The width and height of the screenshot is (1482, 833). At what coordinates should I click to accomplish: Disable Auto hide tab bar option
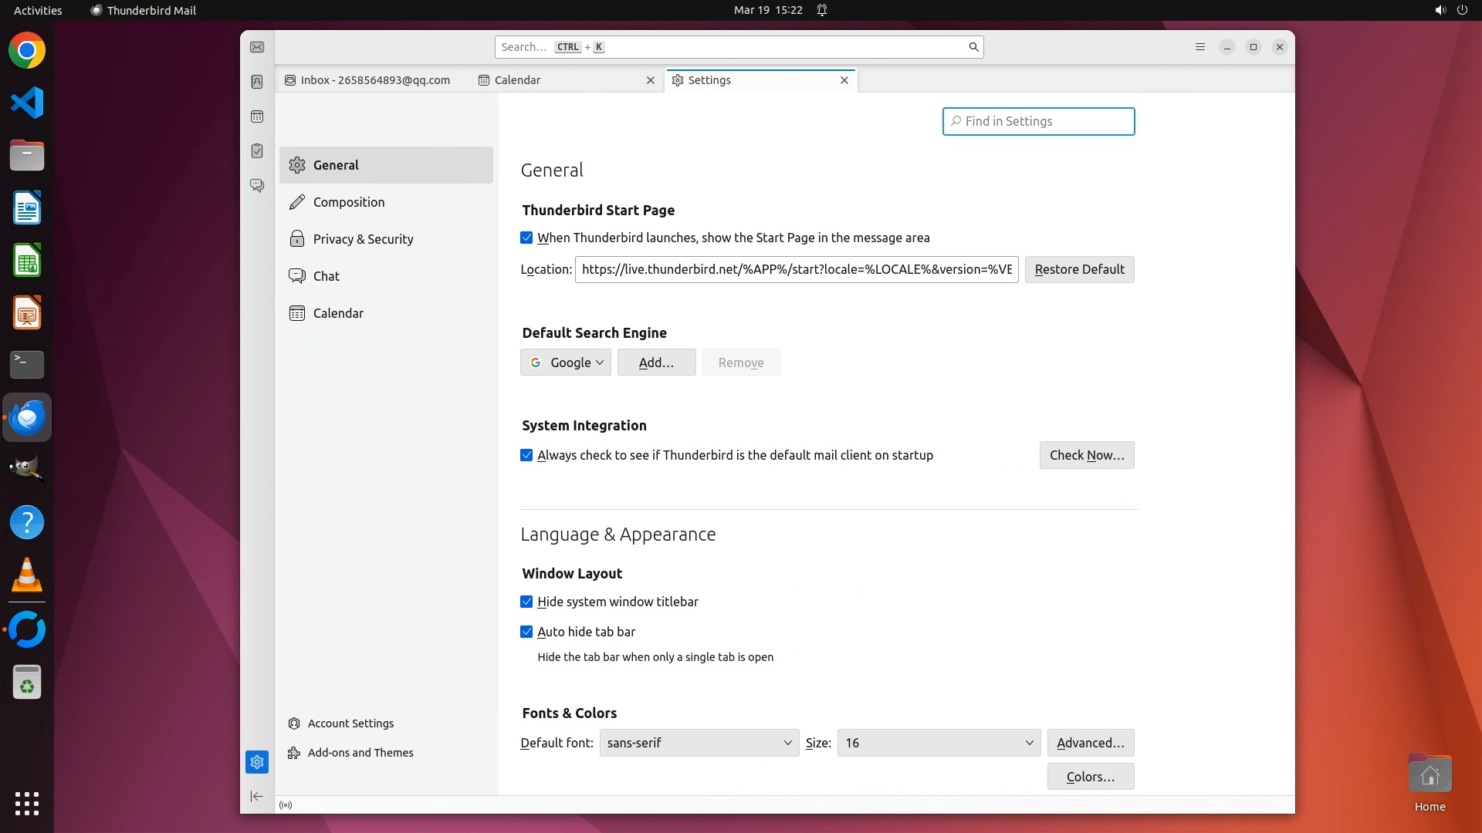tap(526, 632)
